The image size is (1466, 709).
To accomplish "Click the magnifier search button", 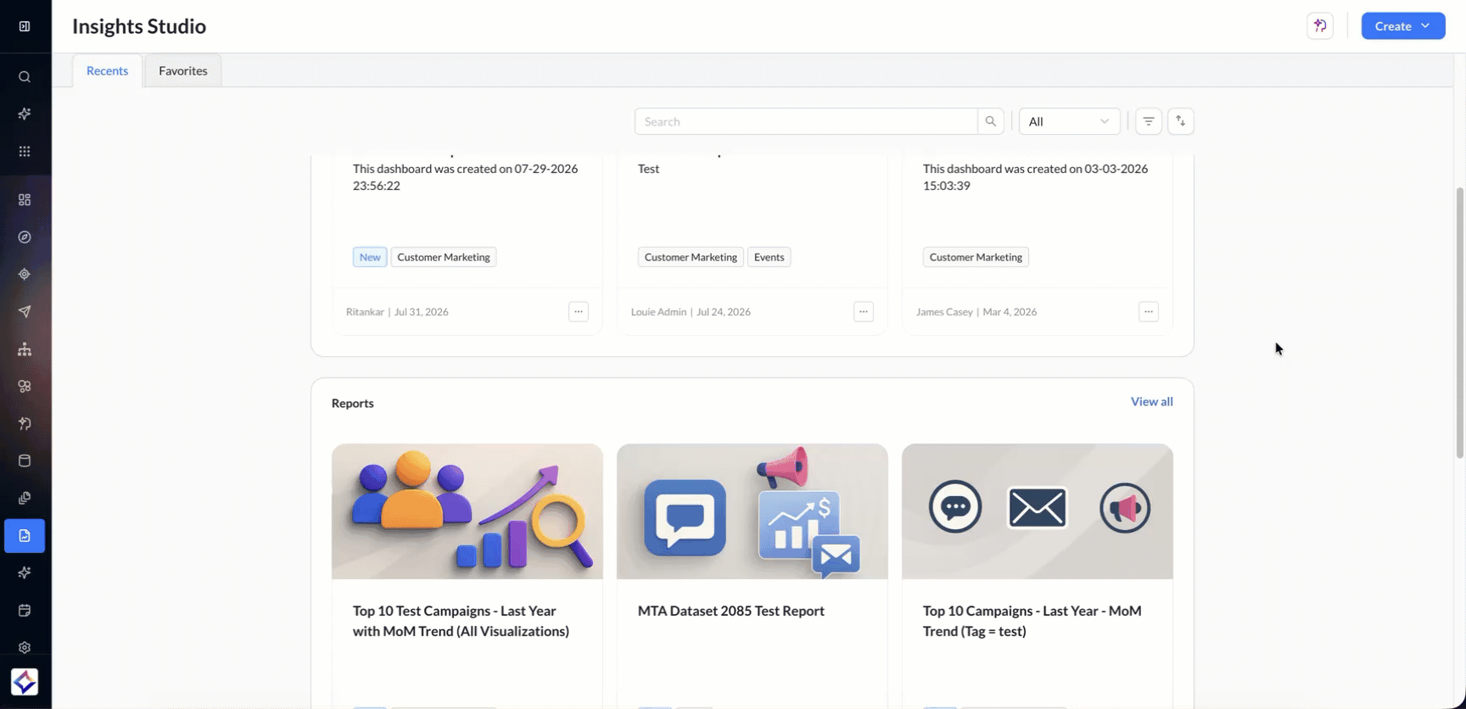I will coord(991,121).
